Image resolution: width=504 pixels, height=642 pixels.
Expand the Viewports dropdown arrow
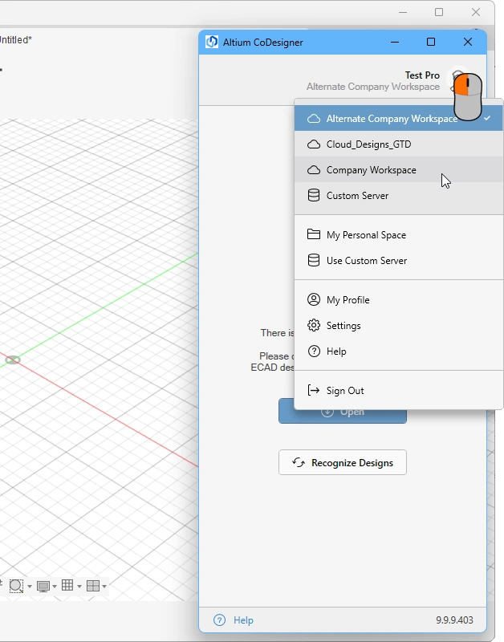point(104,587)
